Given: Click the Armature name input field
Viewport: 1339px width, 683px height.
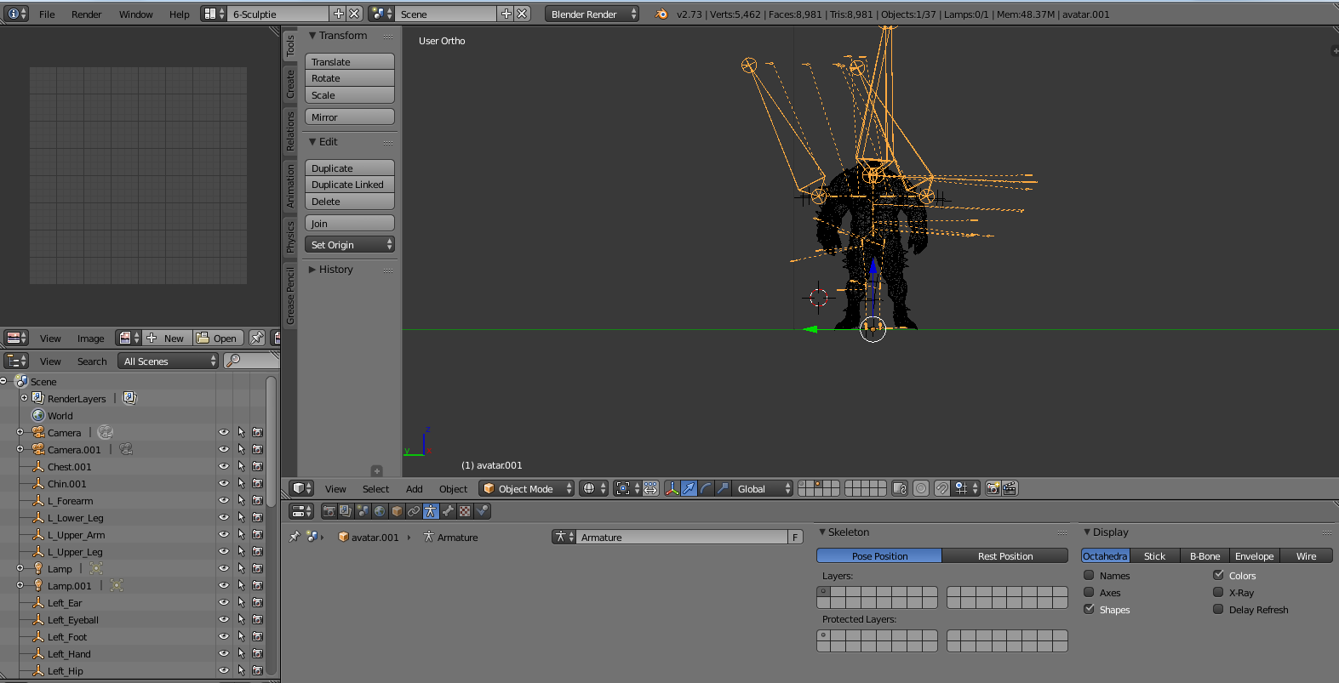Looking at the screenshot, I should pyautogui.click(x=682, y=537).
